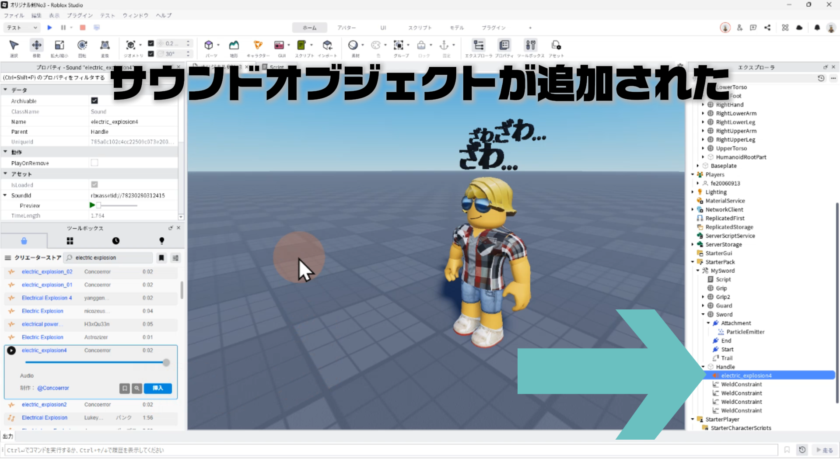This screenshot has height=472, width=840.
Task: Open the ファイル menu
Action: [14, 15]
